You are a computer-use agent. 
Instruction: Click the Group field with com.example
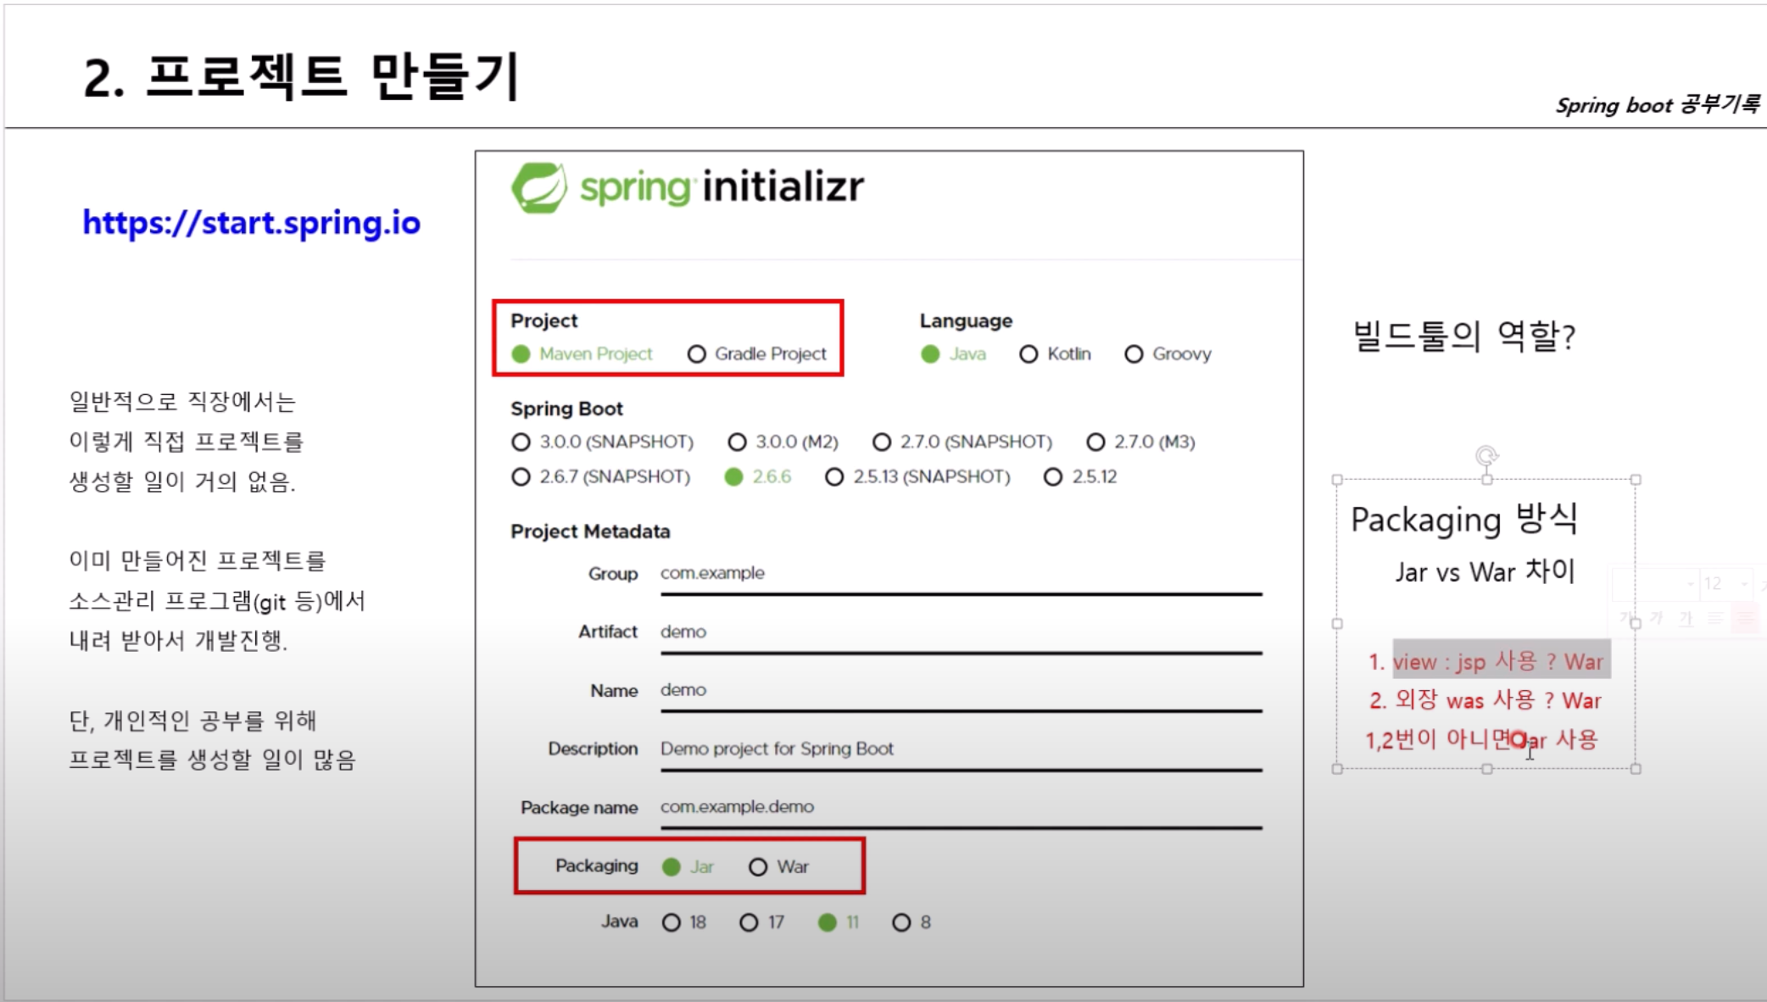click(x=960, y=574)
